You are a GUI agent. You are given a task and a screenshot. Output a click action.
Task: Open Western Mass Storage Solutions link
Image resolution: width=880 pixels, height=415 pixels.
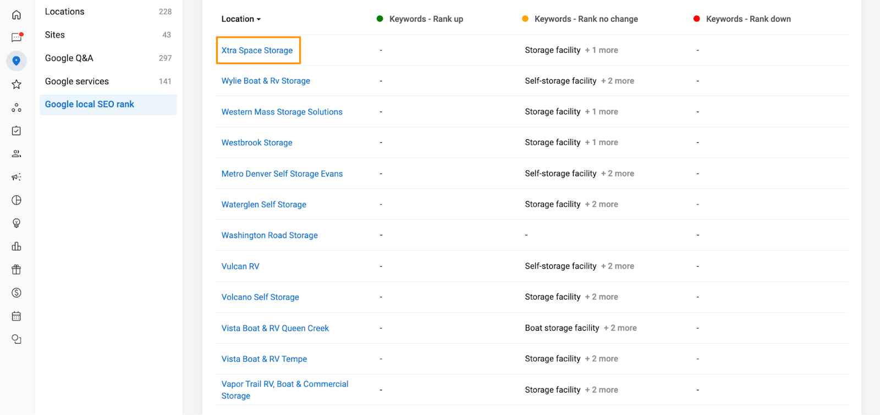282,112
